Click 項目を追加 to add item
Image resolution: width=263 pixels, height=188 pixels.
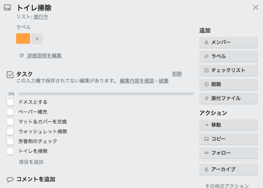coord(31,162)
